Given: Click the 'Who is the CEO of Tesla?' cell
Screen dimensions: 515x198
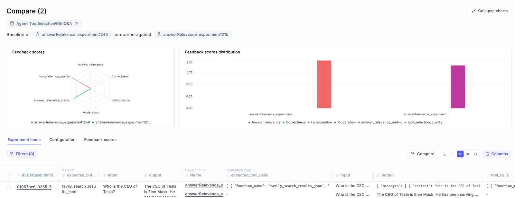Looking at the screenshot, I should [x=120, y=189].
